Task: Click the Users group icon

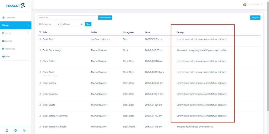Action: pyautogui.click(x=3, y=57)
